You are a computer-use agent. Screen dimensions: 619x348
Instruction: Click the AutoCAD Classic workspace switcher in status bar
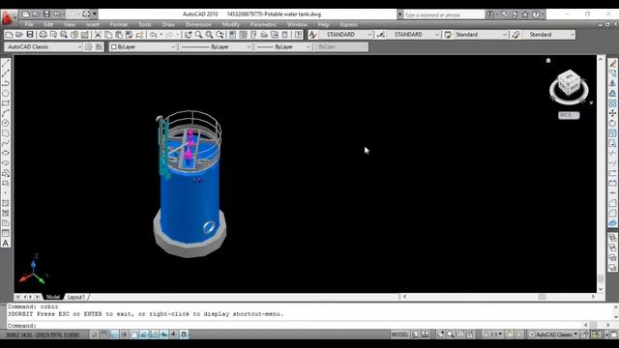tap(553, 334)
